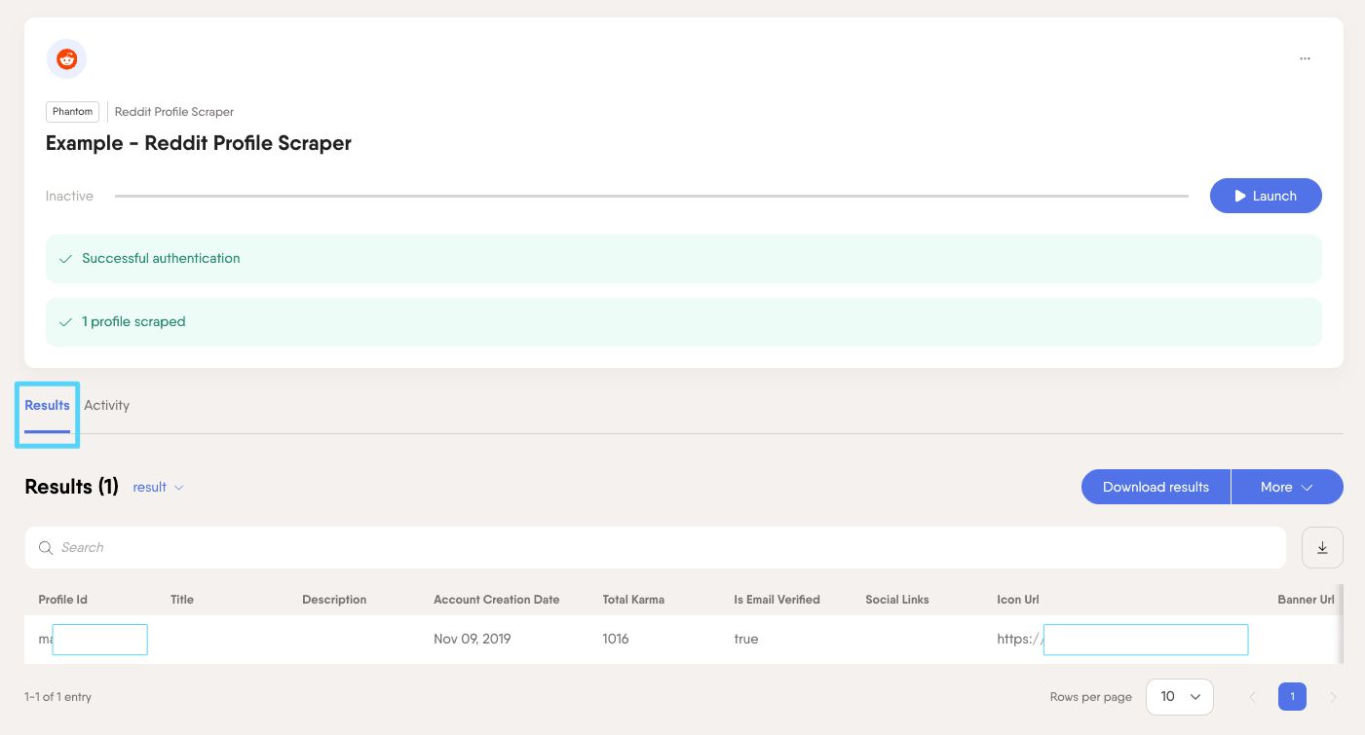Click the Description column header
Screen dimensions: 1365x735
(x=334, y=600)
